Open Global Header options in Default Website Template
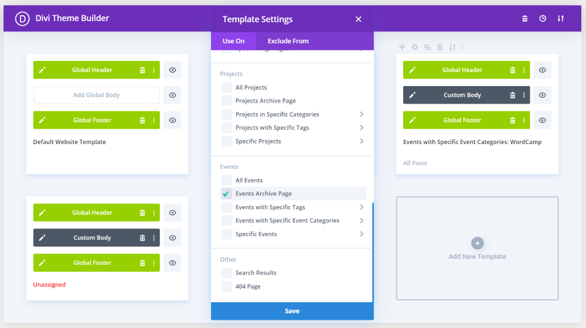Image resolution: width=586 pixels, height=328 pixels. (x=154, y=70)
